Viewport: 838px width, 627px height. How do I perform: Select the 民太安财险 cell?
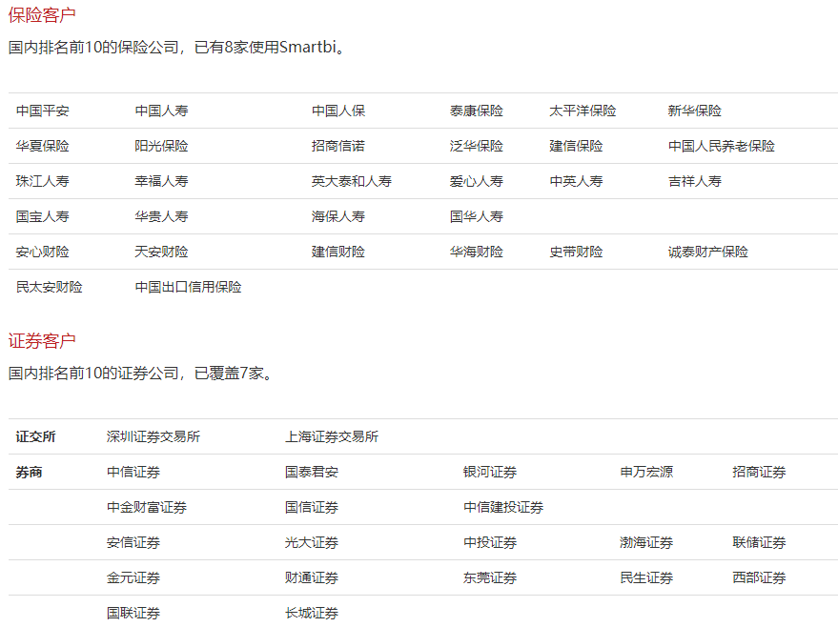50,287
